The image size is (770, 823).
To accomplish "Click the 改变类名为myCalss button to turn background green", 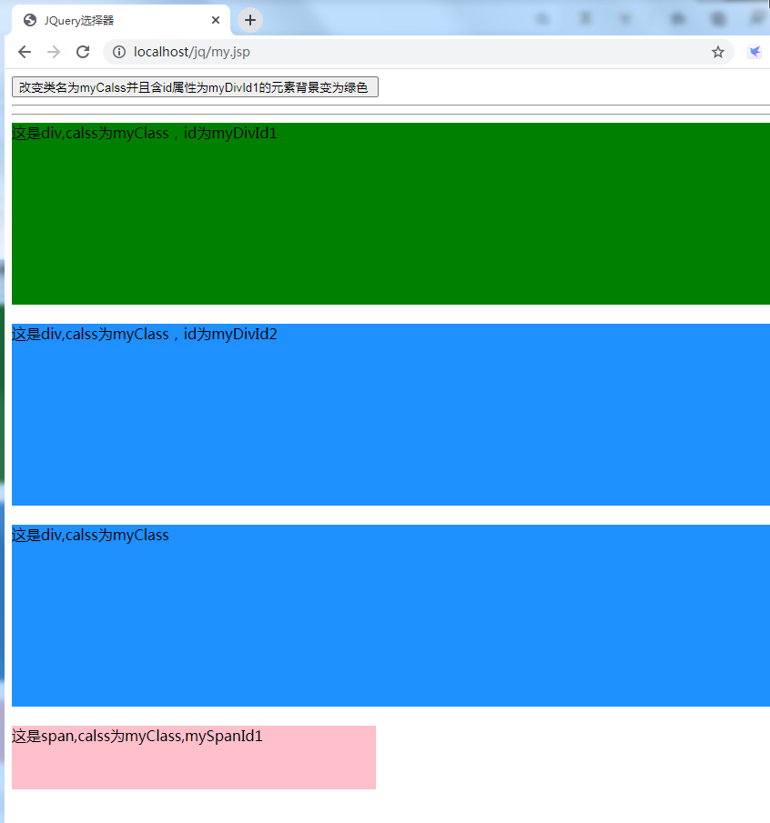I will coord(195,87).
